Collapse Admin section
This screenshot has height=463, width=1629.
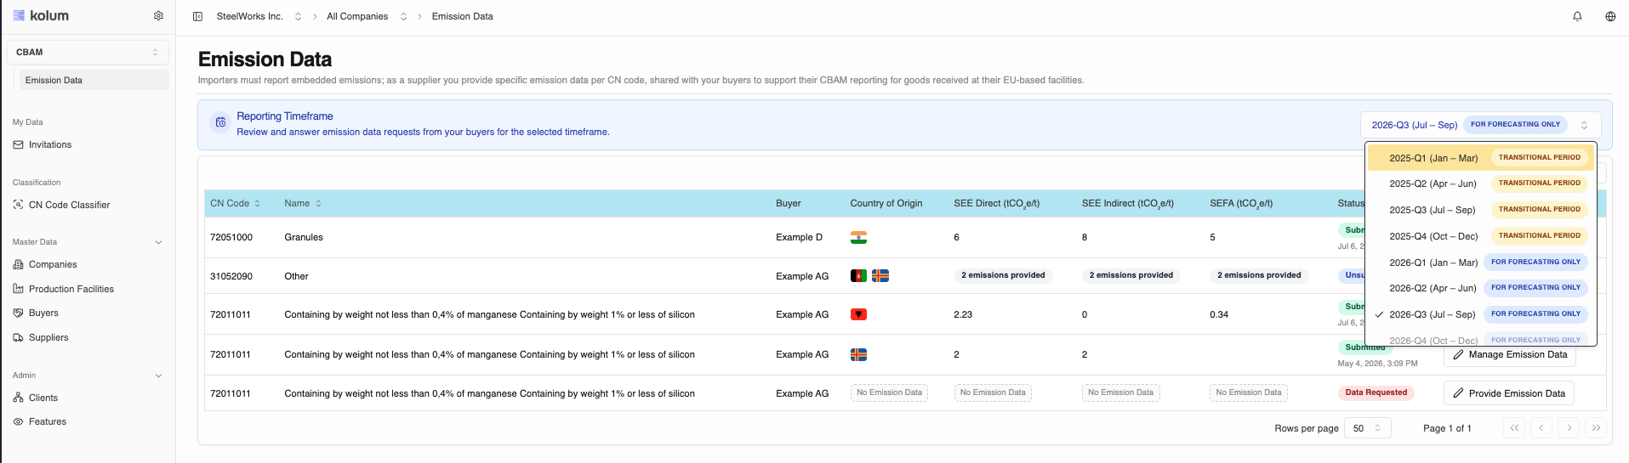(158, 375)
